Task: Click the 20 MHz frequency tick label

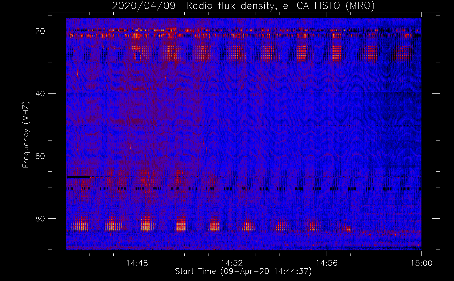Action: 40,31
